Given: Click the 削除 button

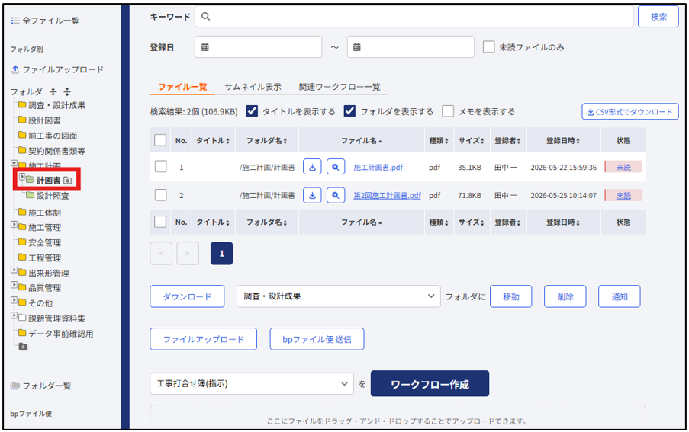Looking at the screenshot, I should click(565, 296).
